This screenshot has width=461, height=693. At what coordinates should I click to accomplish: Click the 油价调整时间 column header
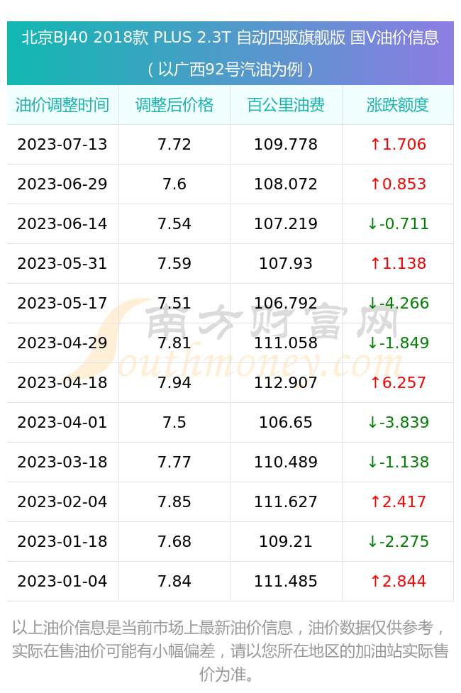(x=62, y=105)
